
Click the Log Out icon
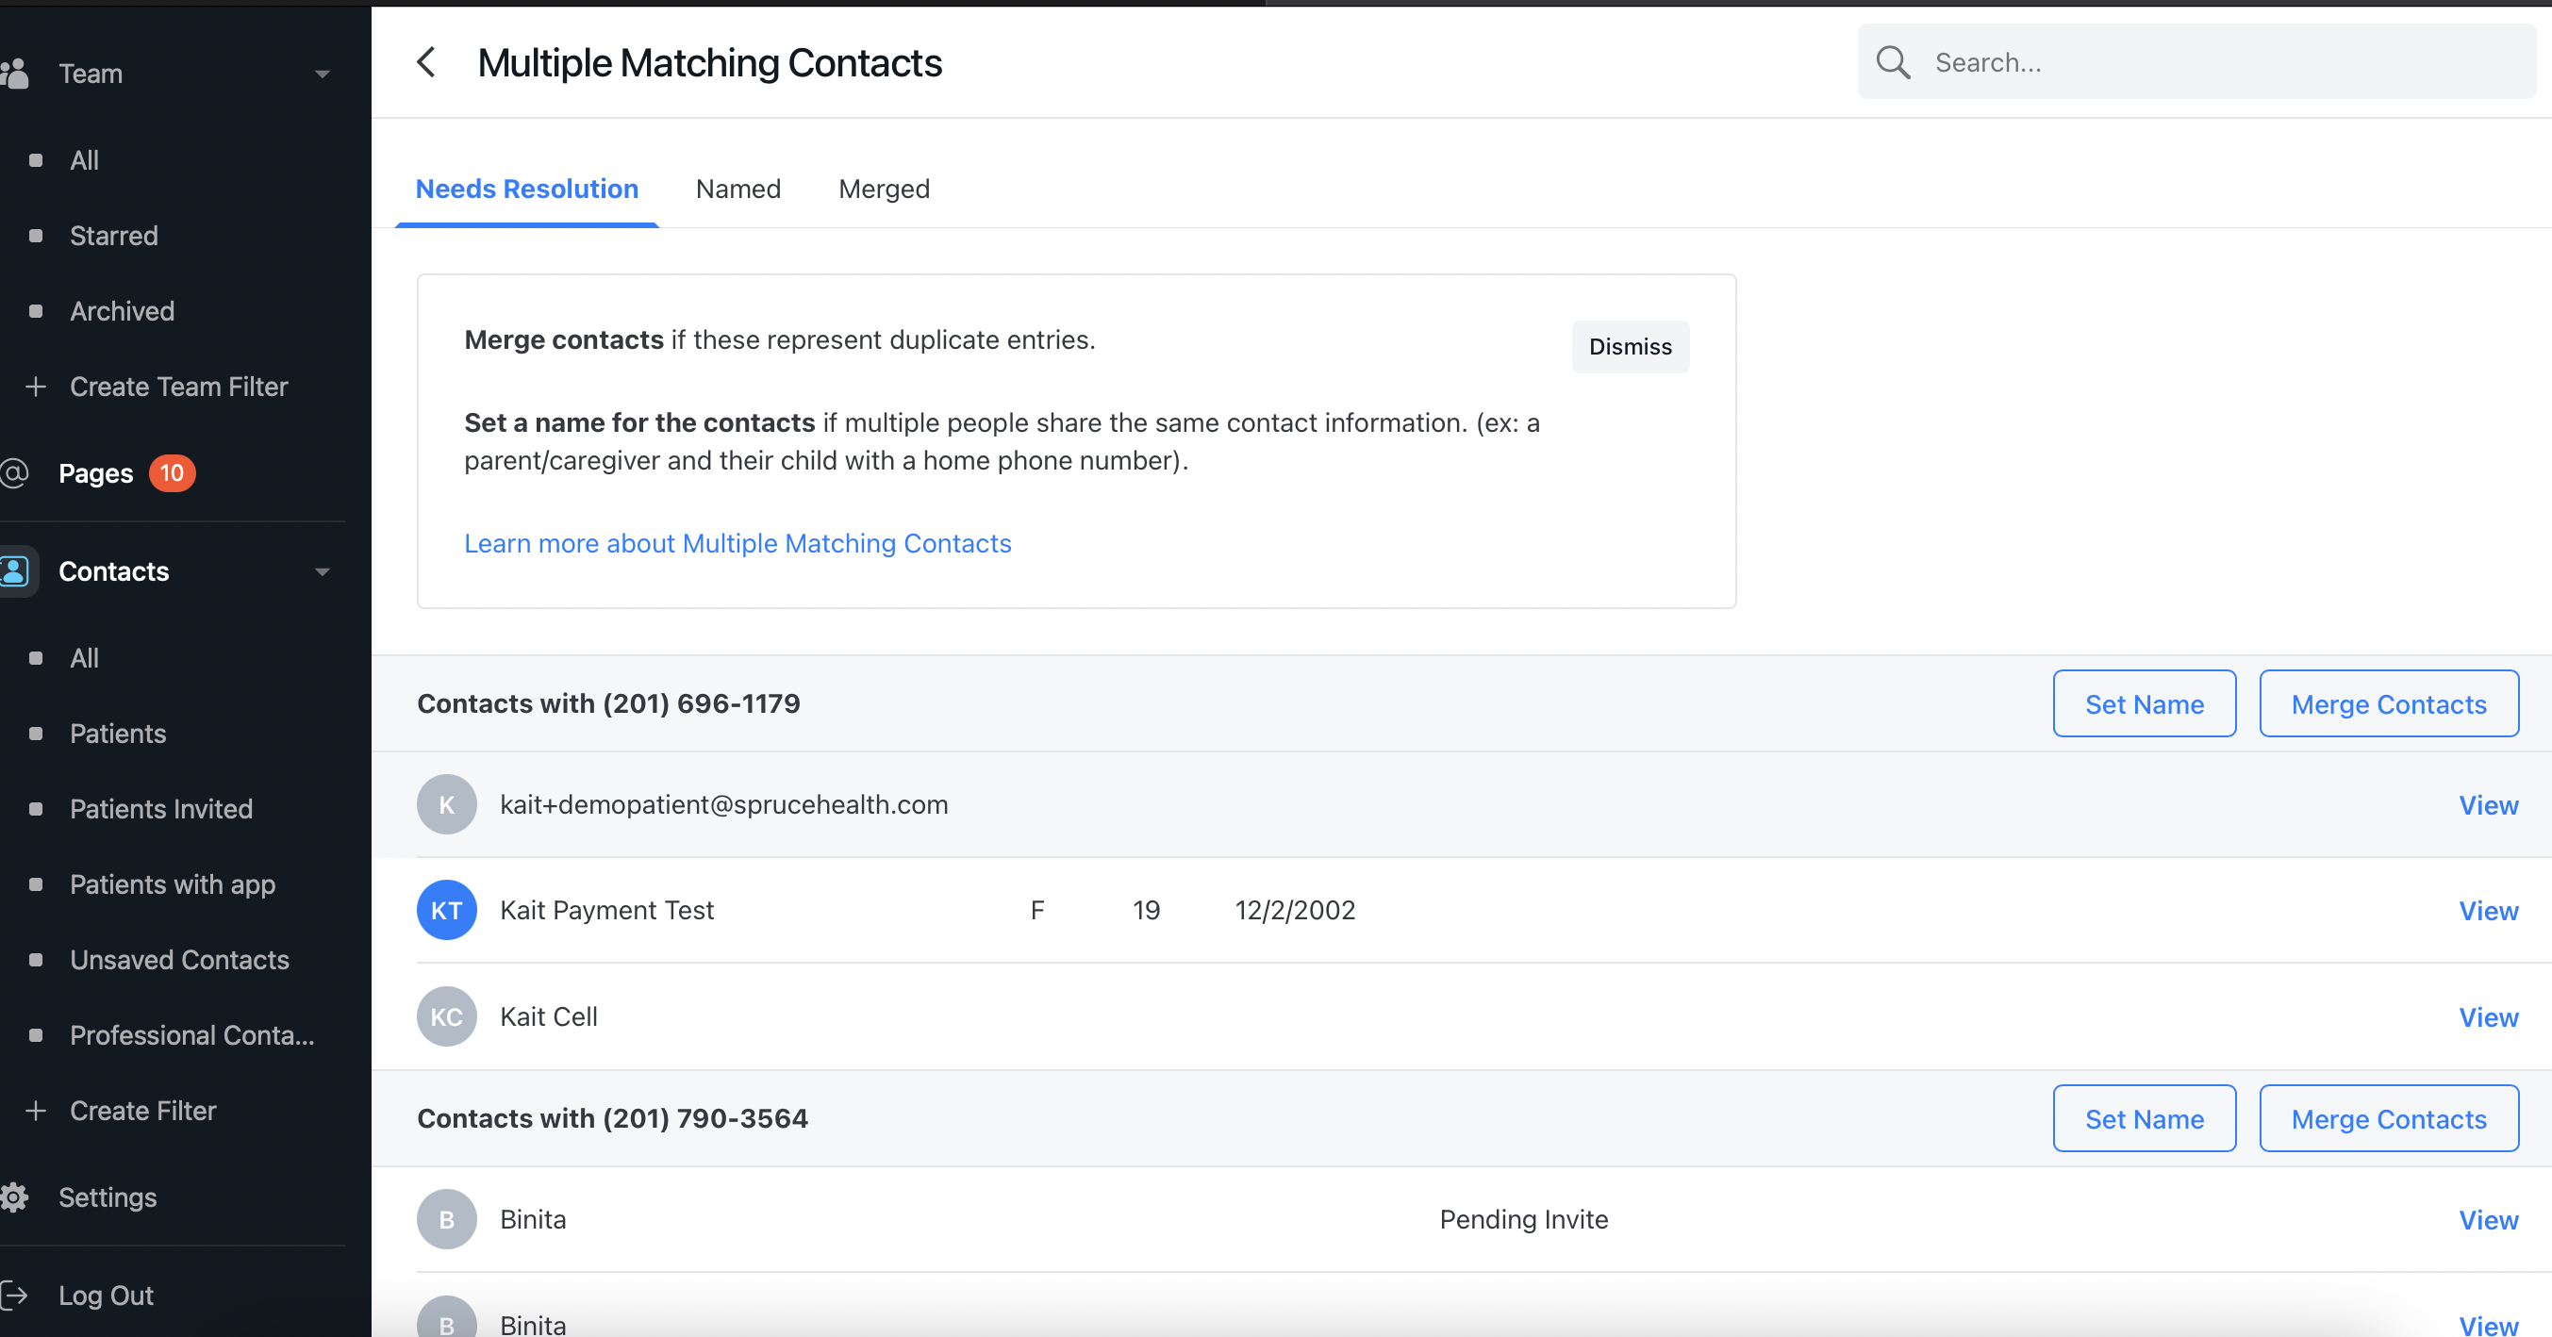[12, 1295]
